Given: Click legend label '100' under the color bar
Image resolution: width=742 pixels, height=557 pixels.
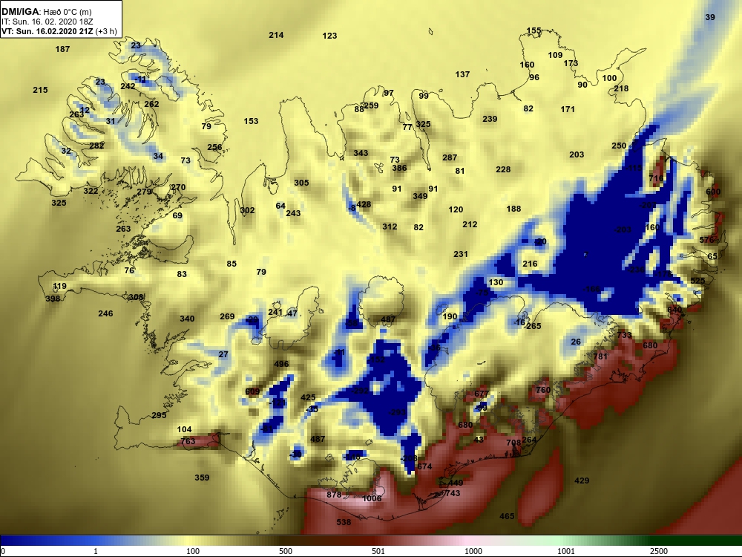Looking at the screenshot, I should [x=193, y=551].
